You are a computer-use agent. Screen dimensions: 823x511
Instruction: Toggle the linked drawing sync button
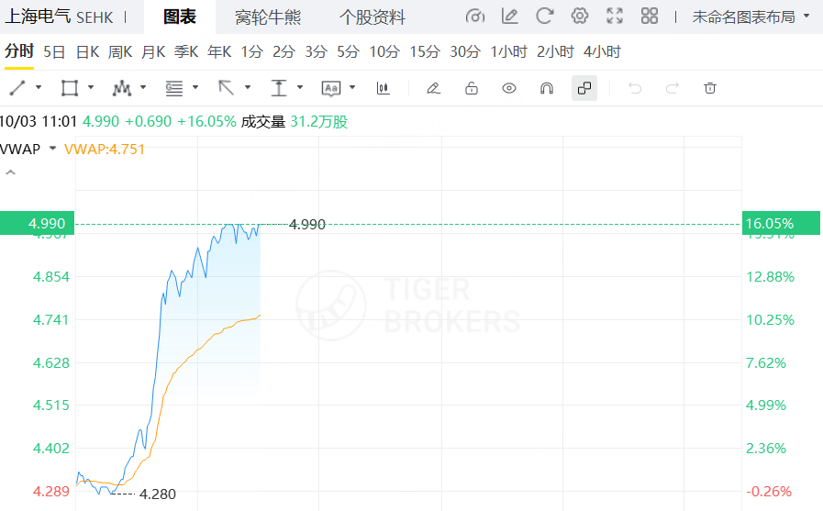coord(584,88)
